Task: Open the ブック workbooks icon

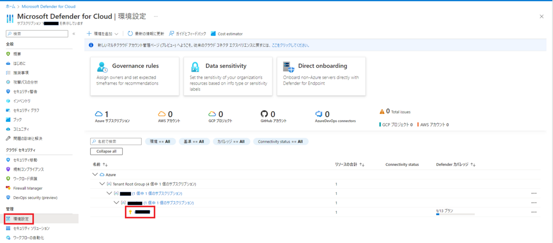Action: [8, 119]
